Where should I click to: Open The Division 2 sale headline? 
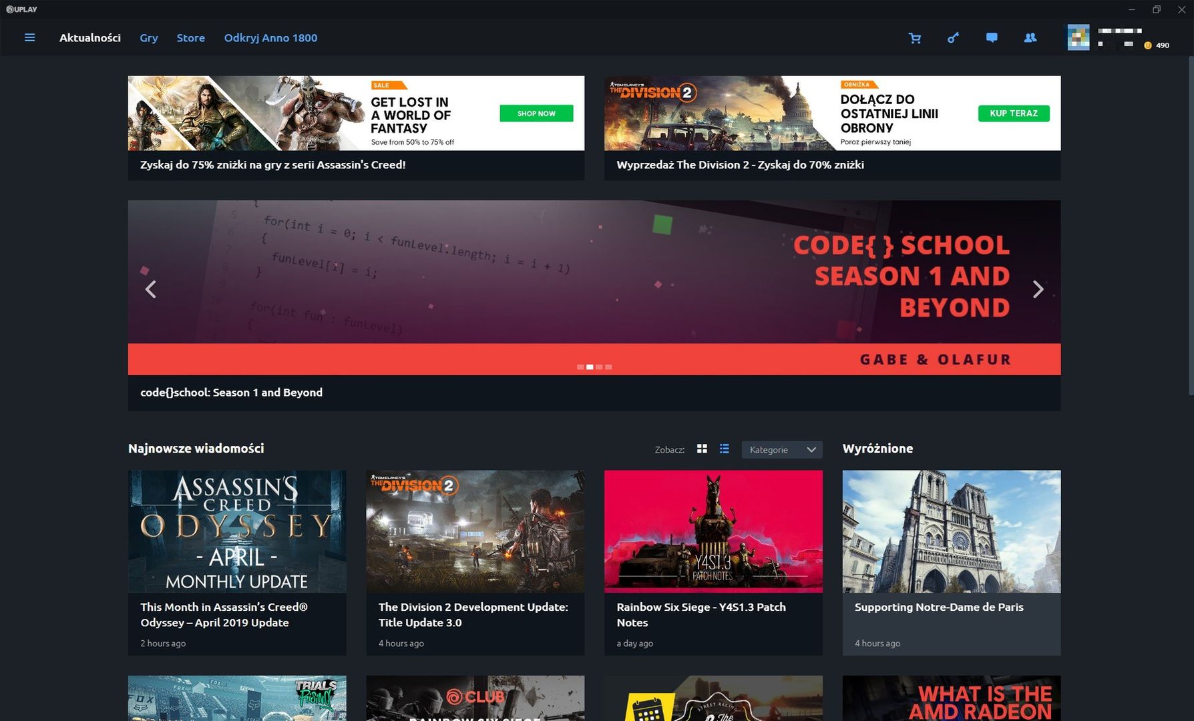pyautogui.click(x=740, y=165)
